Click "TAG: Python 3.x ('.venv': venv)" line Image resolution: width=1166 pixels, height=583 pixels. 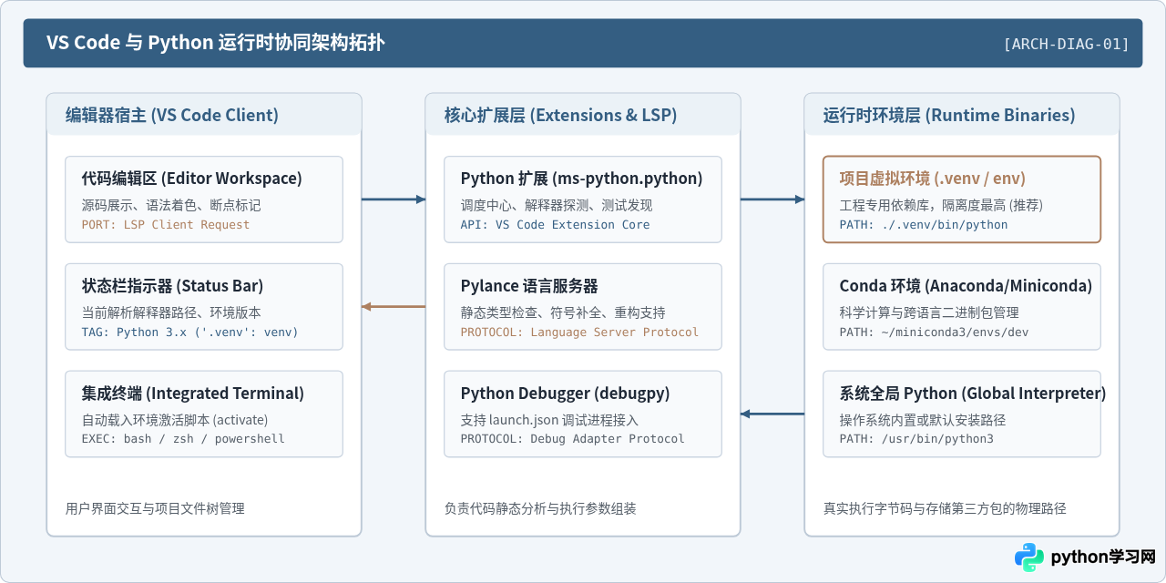pyautogui.click(x=190, y=332)
